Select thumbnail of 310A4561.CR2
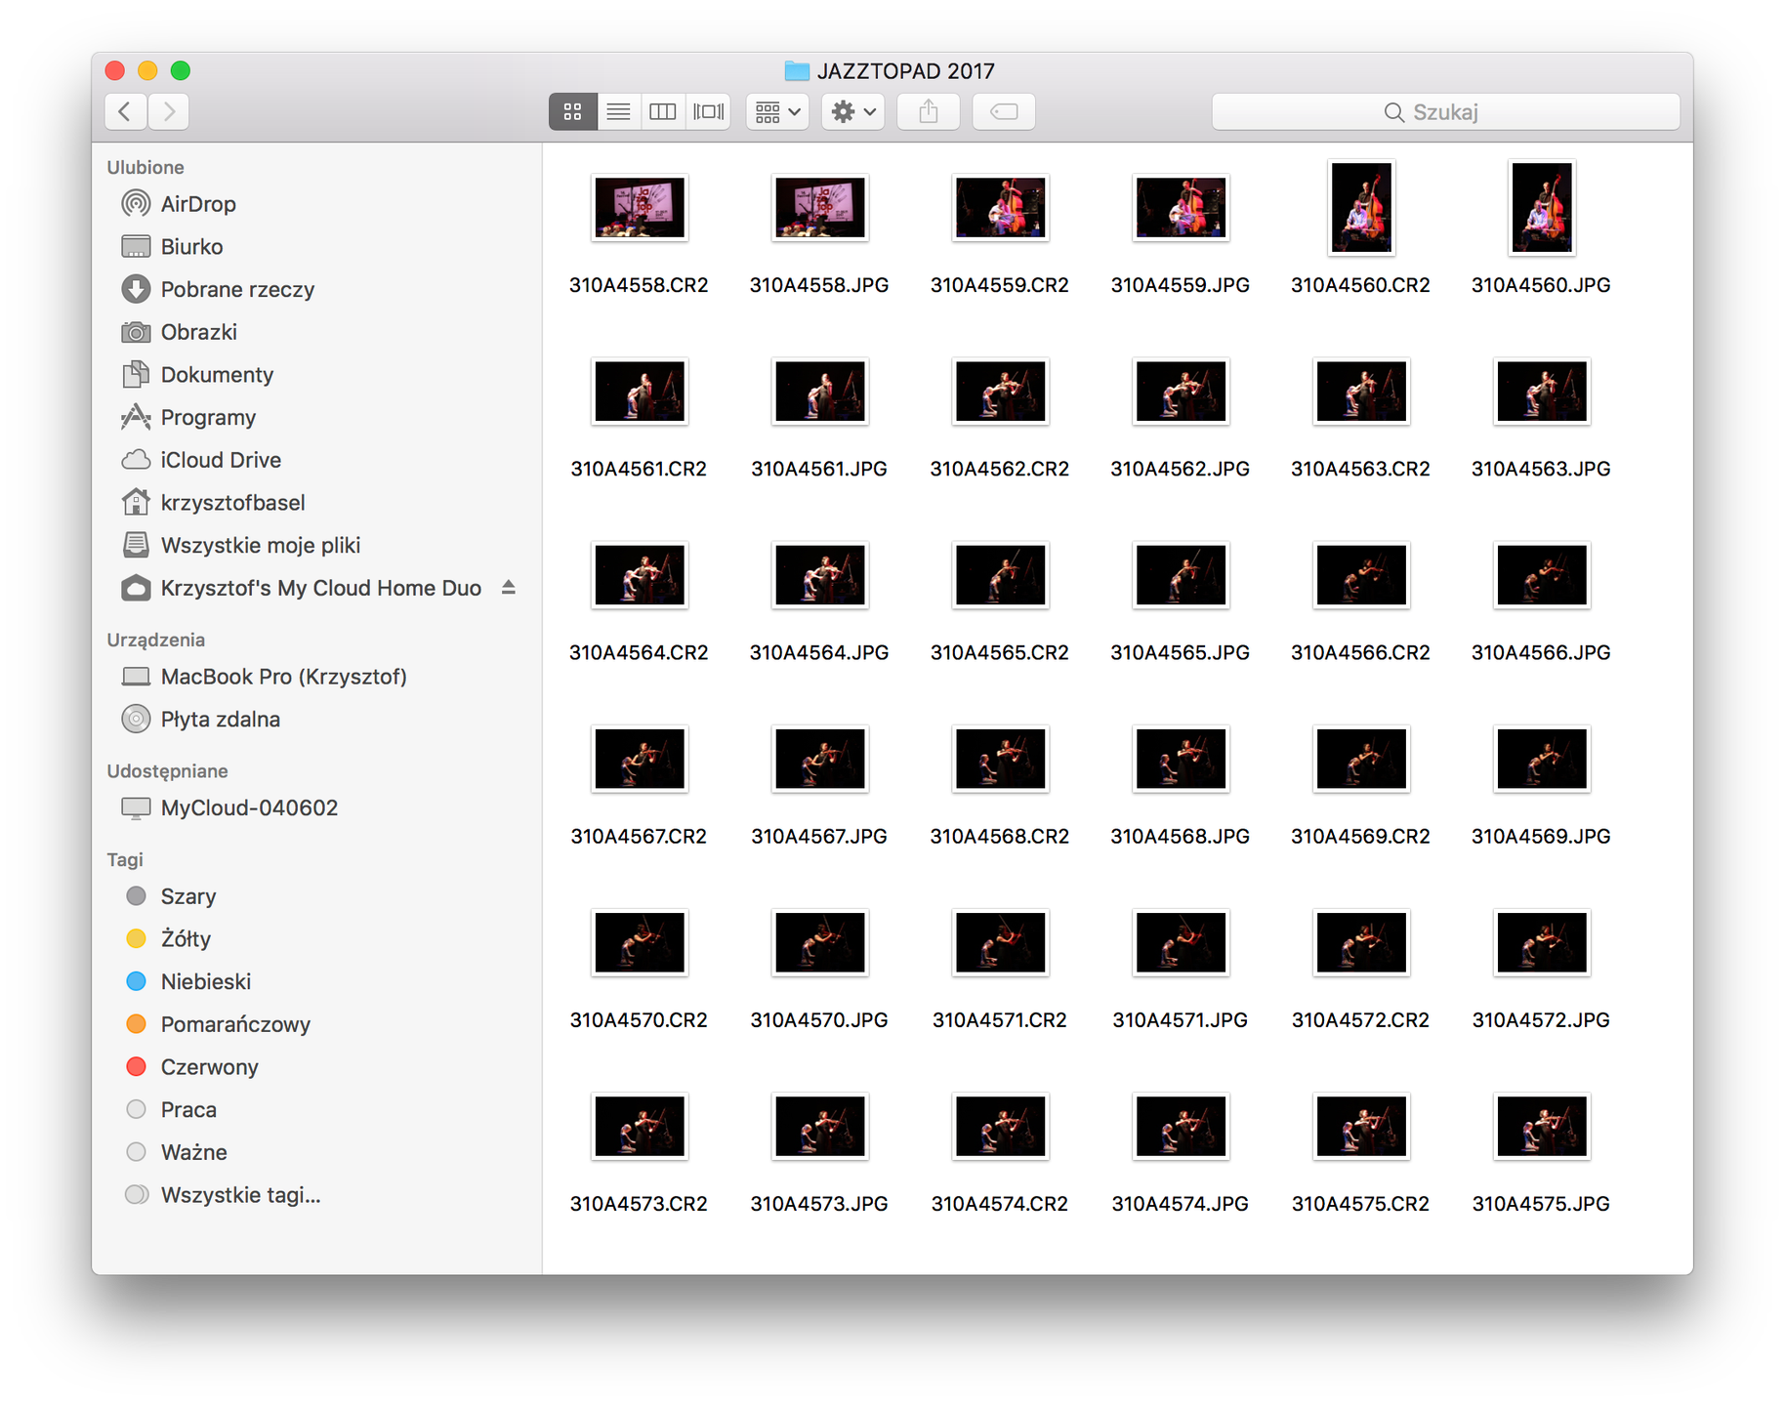 [x=640, y=391]
